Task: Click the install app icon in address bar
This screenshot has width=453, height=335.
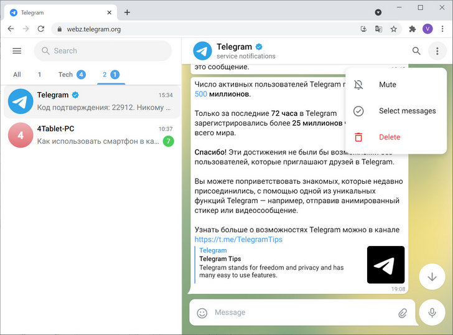Action: click(363, 29)
